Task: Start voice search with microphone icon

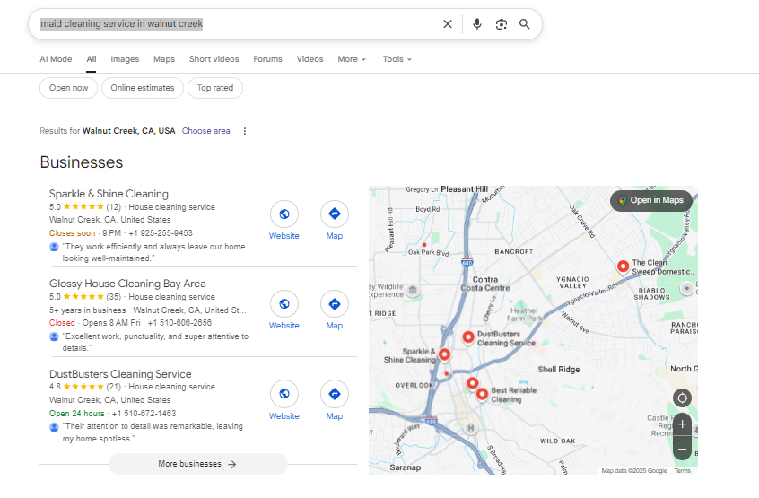Action: (477, 24)
